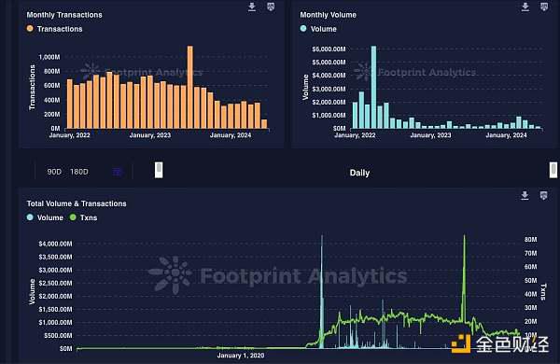Click the right range slider handle
560x364 pixels.
[553, 170]
